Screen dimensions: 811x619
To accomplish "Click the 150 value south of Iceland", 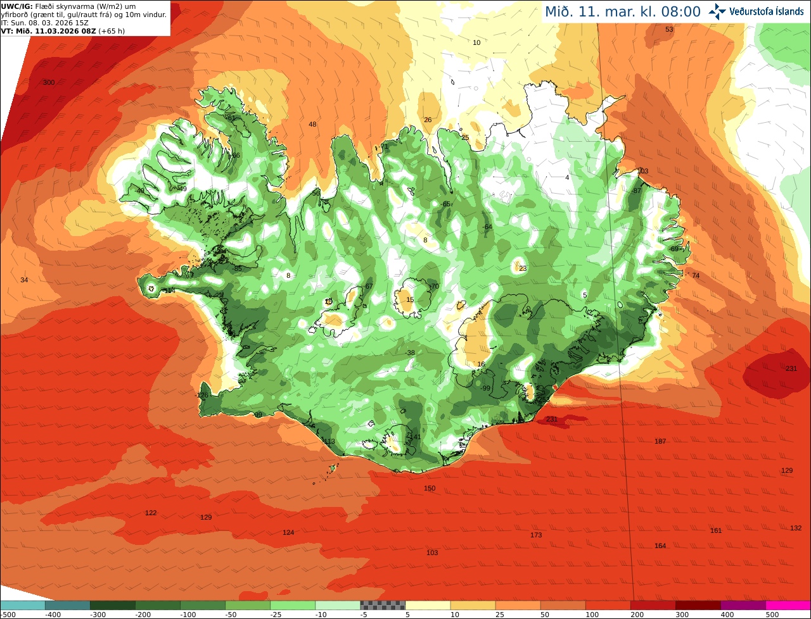I will (430, 489).
